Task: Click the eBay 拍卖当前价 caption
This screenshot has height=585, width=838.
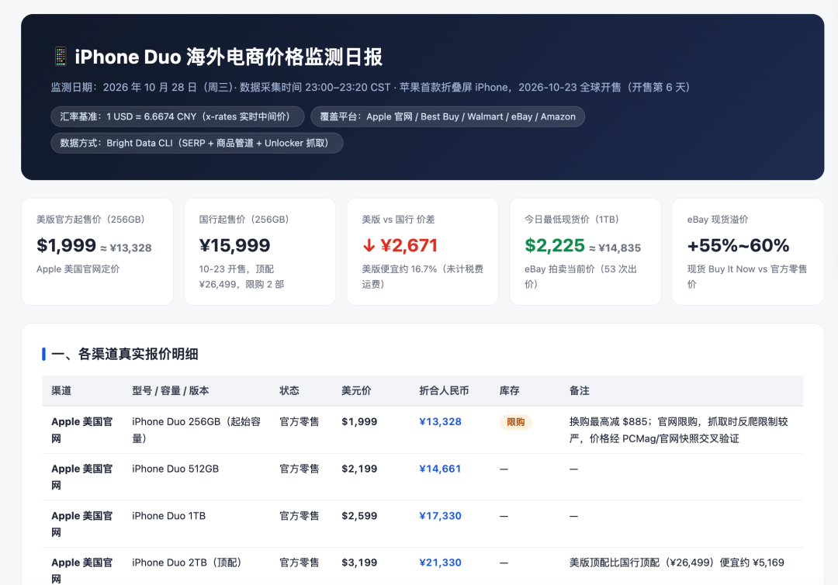Action: click(581, 276)
